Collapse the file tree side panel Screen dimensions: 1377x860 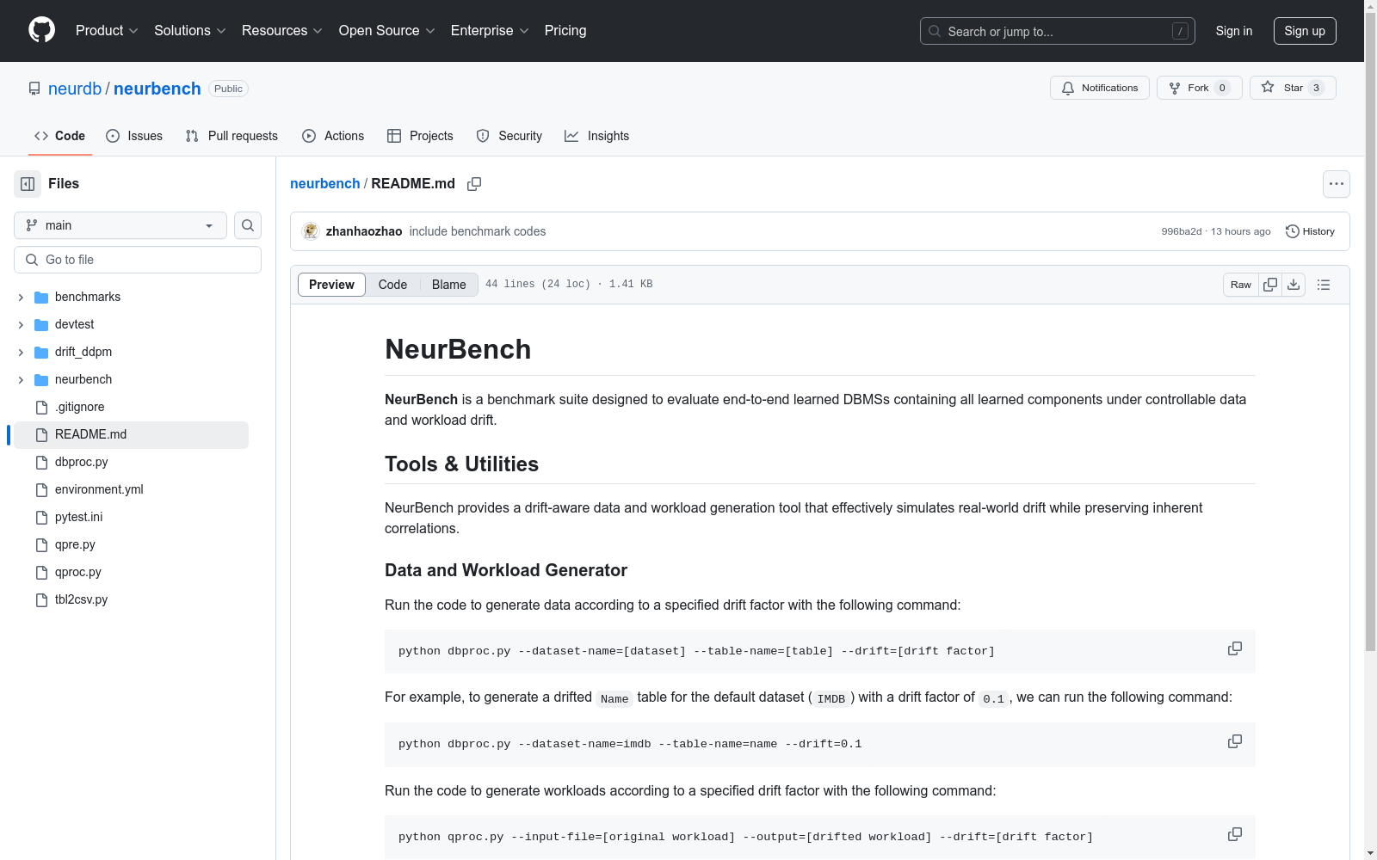click(x=28, y=184)
